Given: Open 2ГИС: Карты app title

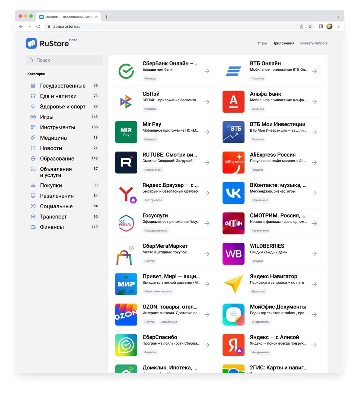Looking at the screenshot, I should click(x=279, y=367).
